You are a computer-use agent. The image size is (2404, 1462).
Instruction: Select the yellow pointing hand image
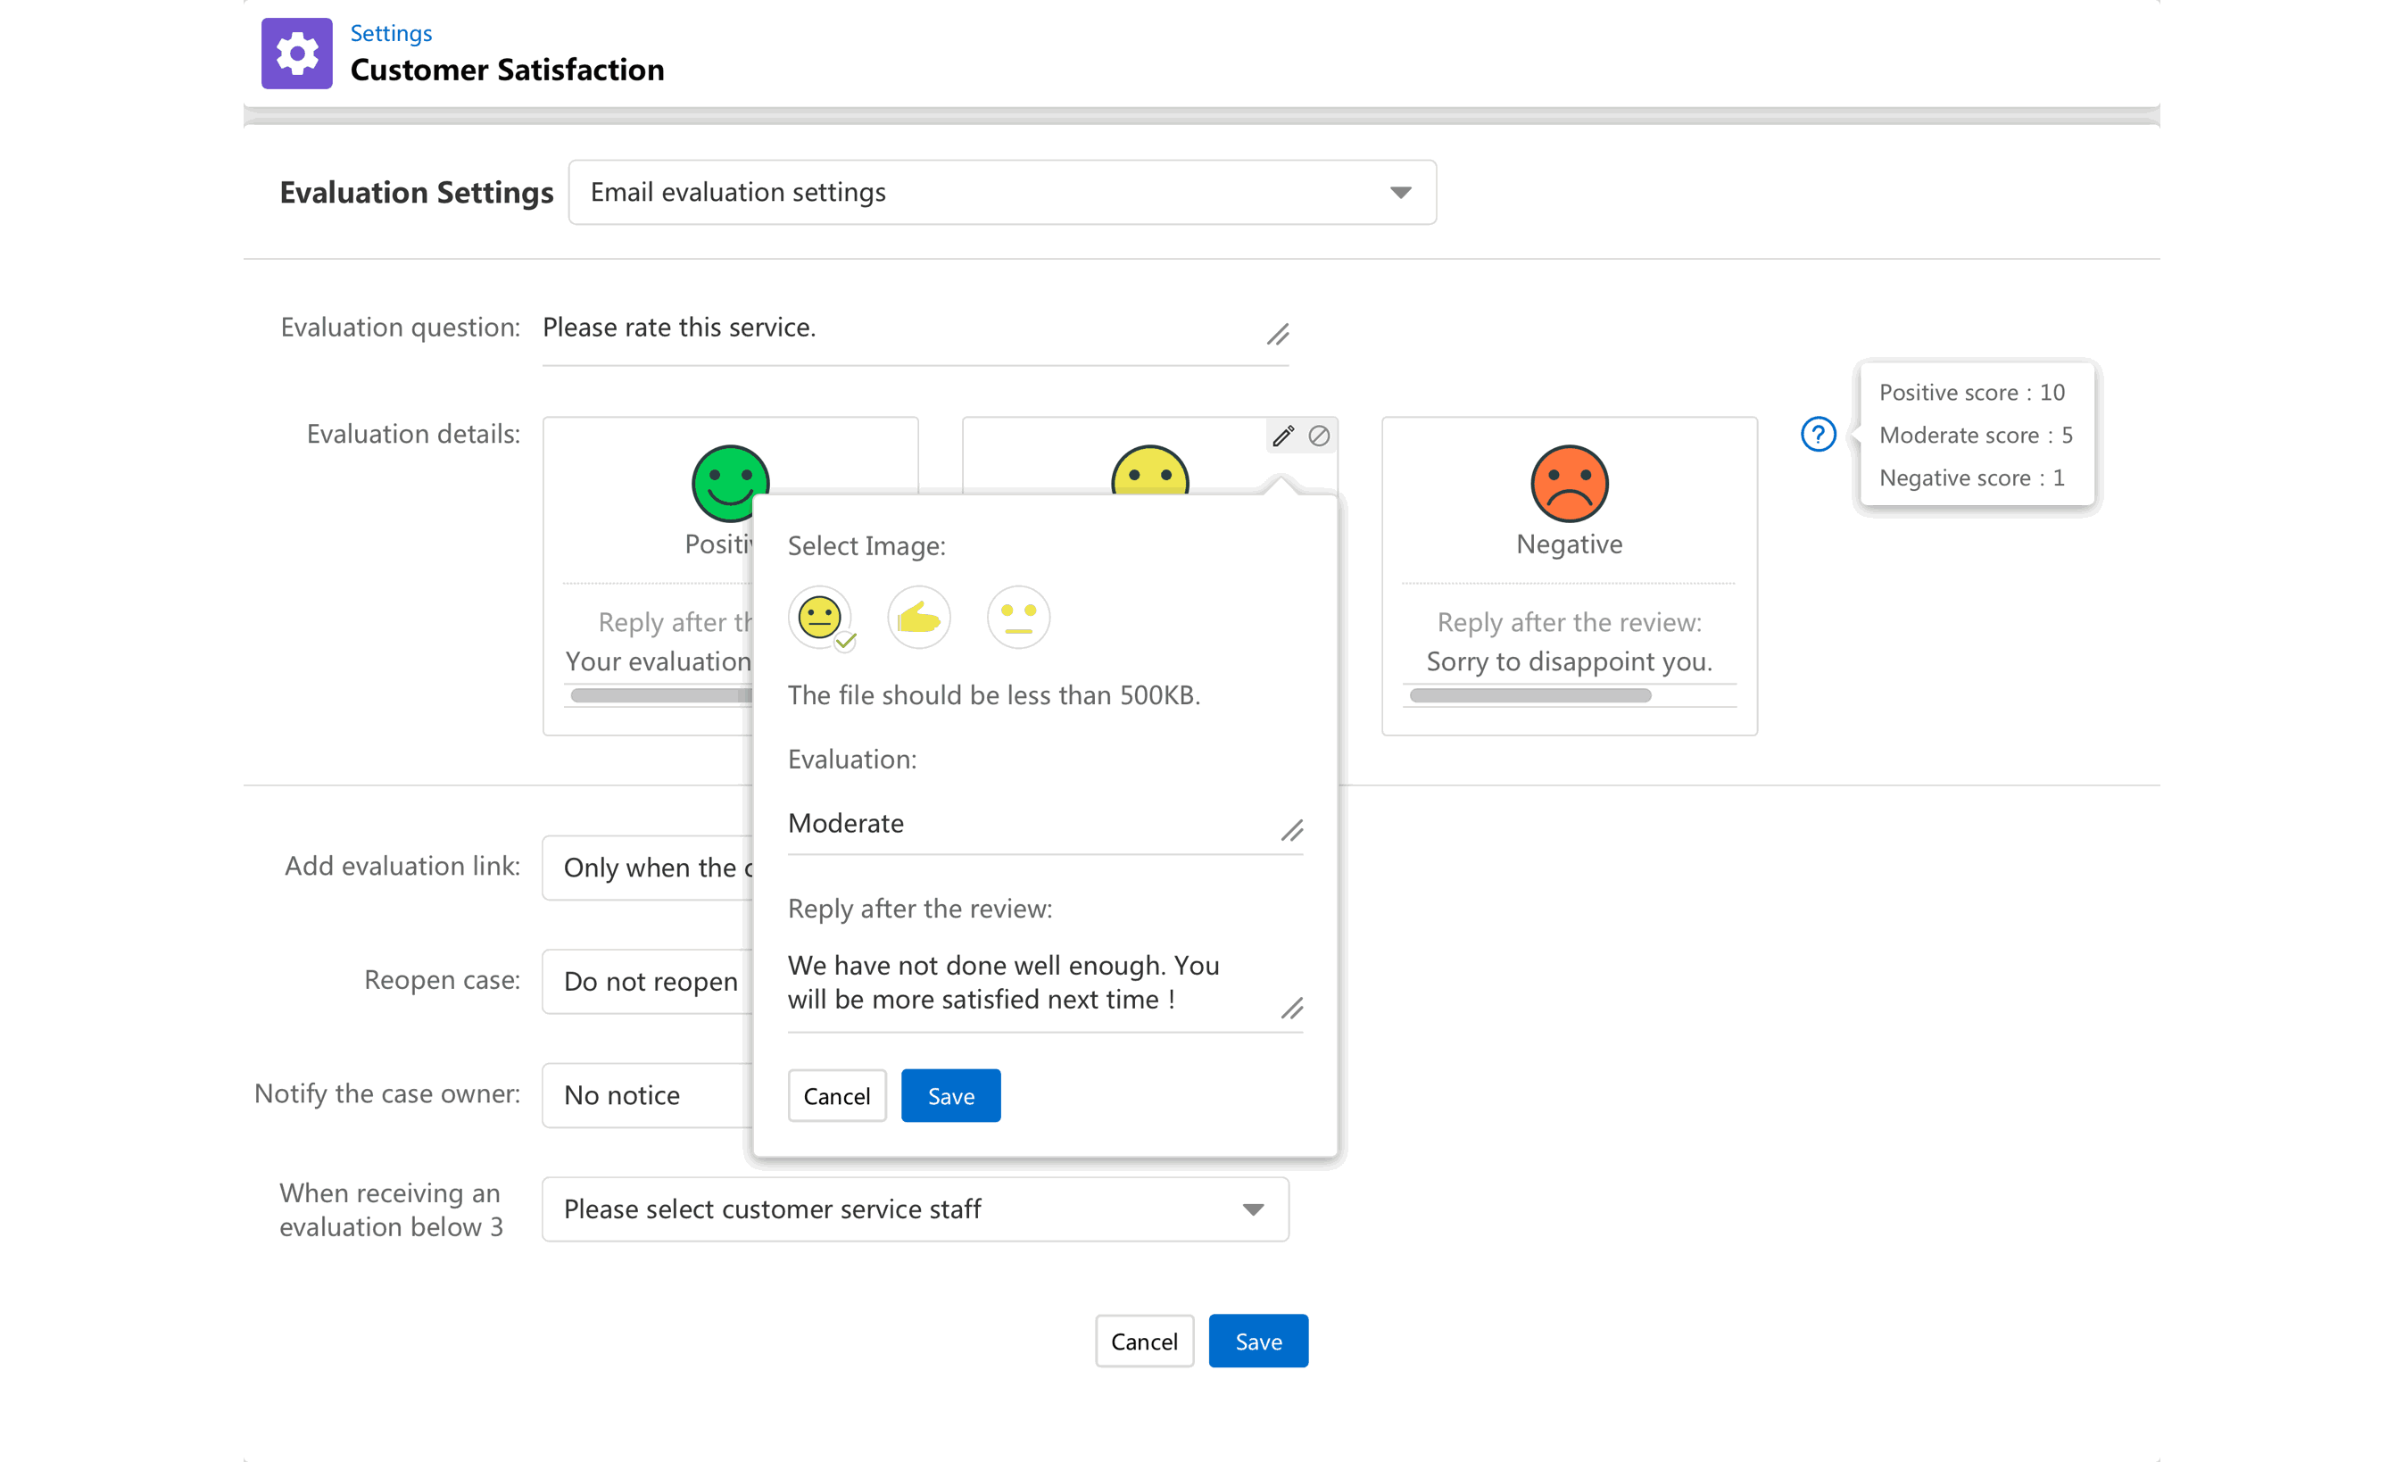tap(918, 618)
